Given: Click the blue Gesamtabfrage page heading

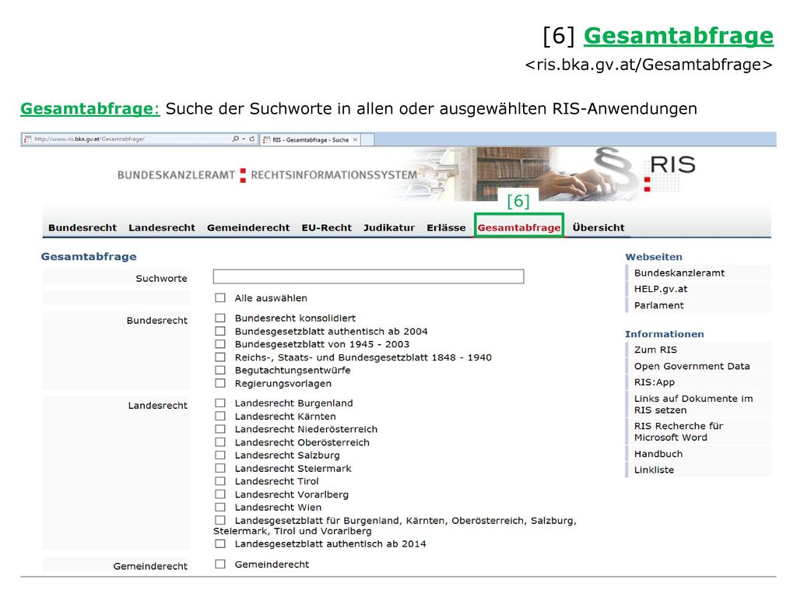Looking at the screenshot, I should pos(89,257).
